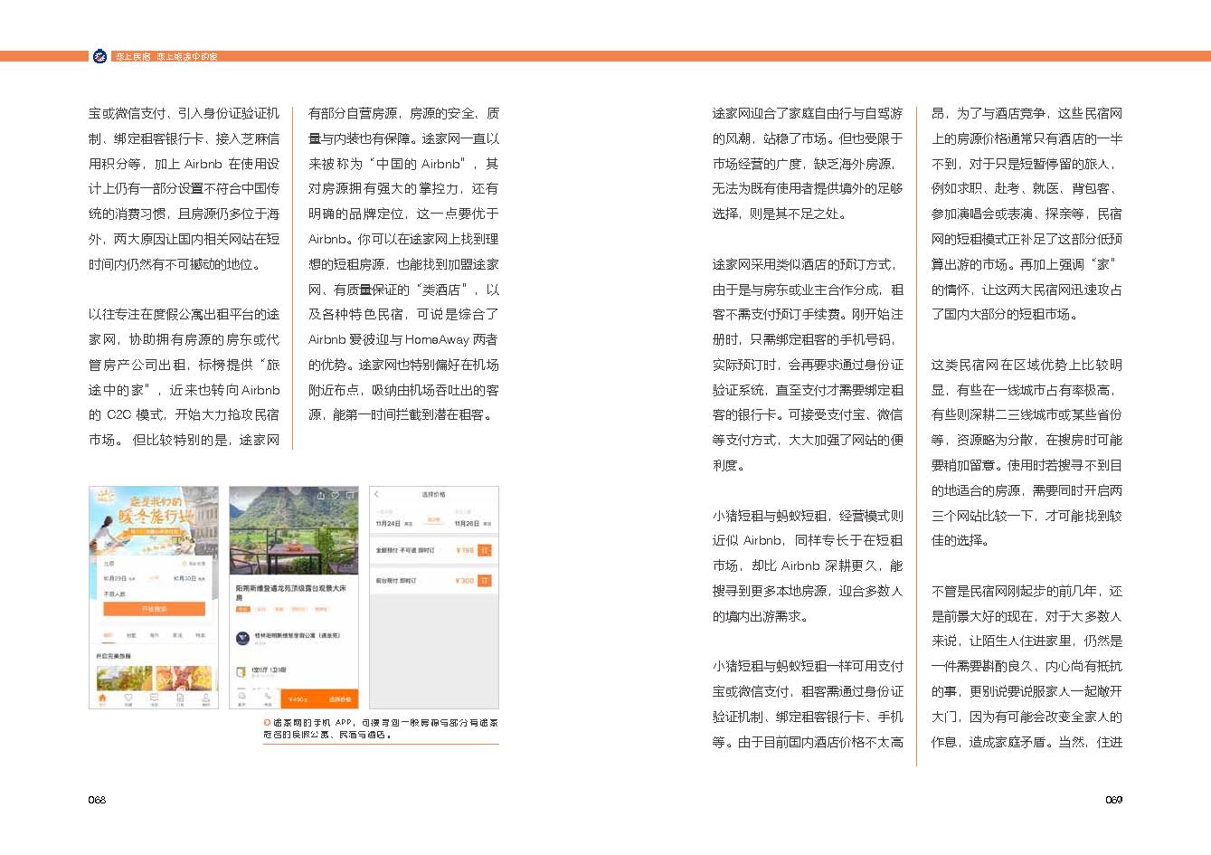Tap the room layout icon on listing page
1211x855 pixels.
[241, 671]
